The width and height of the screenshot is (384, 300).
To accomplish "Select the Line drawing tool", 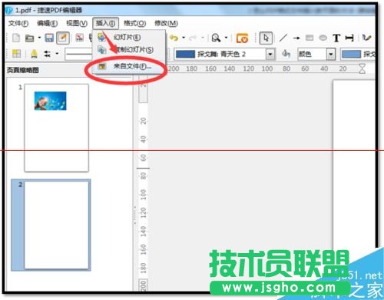I will [x=283, y=38].
